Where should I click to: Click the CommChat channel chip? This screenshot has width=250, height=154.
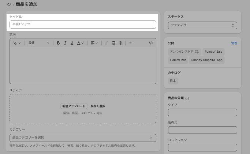click(178, 60)
